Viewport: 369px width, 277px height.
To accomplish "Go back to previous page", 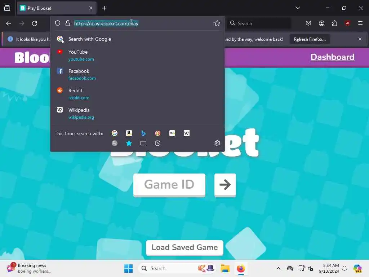I will tap(9, 23).
